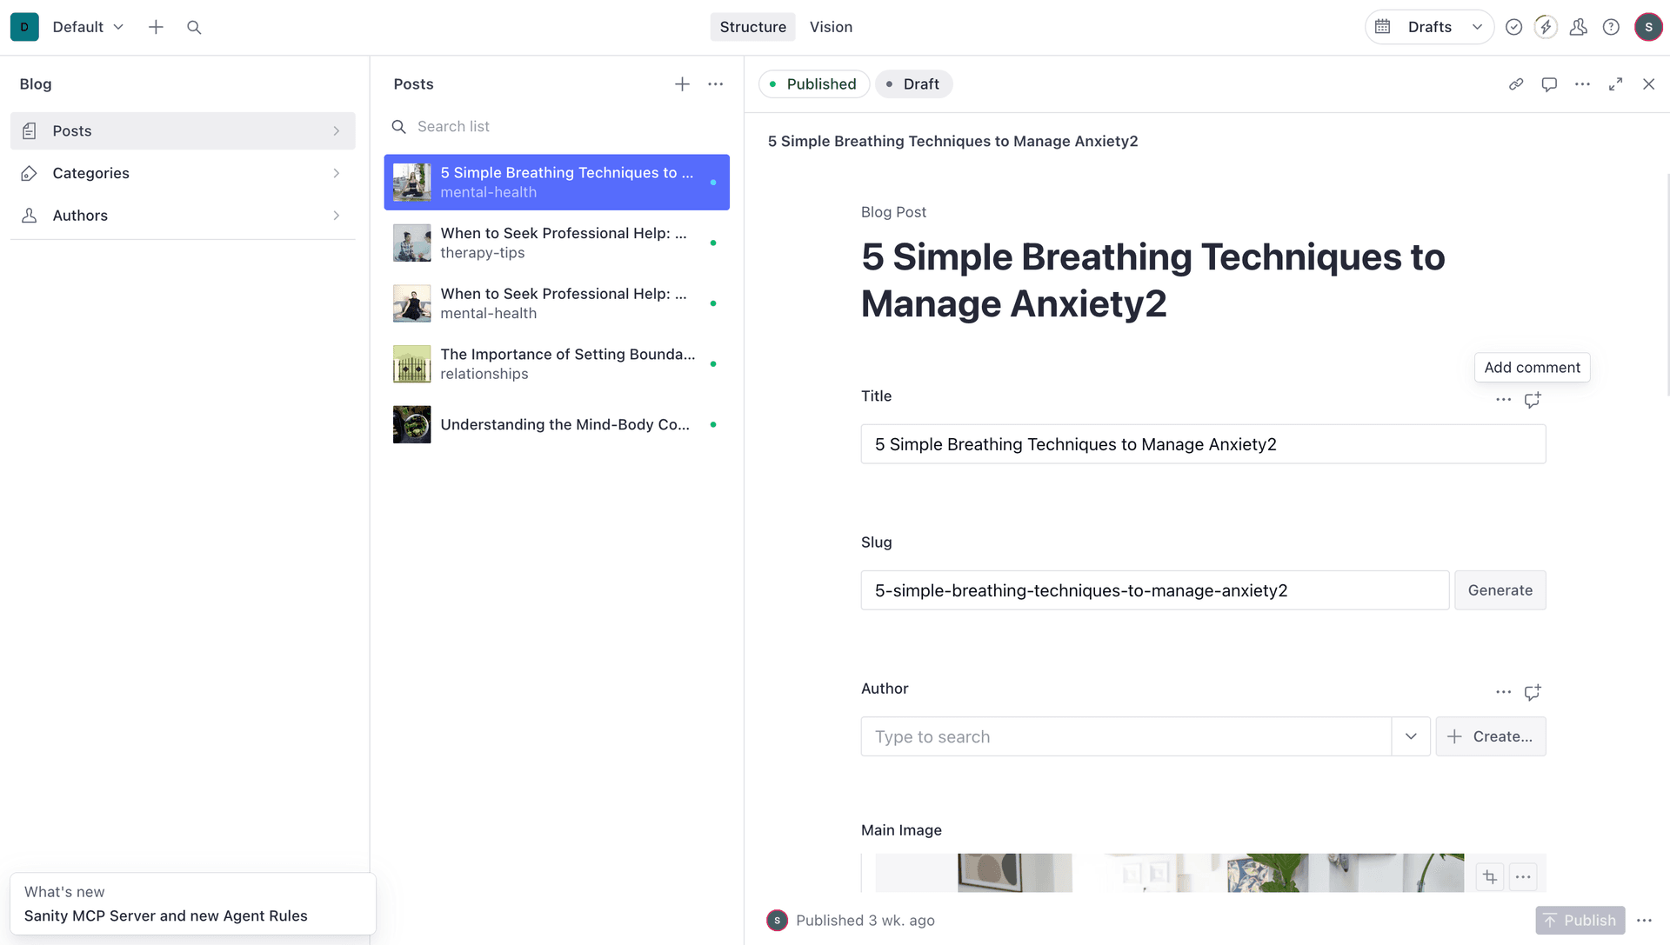Click the Add comment button near Title

tap(1532, 367)
